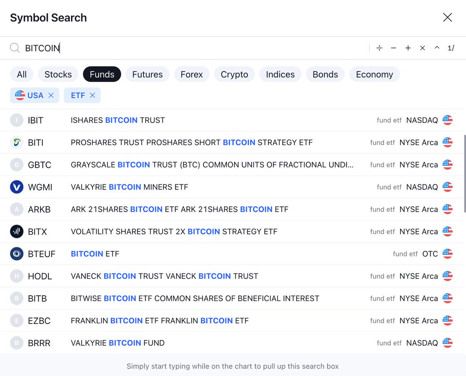Image resolution: width=466 pixels, height=376 pixels.
Task: Select ARK 21Shares Bitcoin ETF description
Action: (179, 209)
